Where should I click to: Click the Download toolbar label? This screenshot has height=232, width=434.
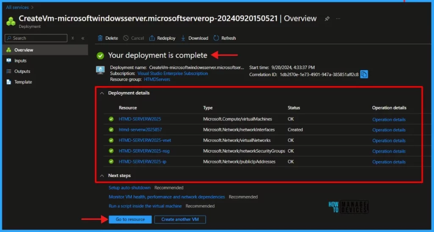(x=198, y=38)
